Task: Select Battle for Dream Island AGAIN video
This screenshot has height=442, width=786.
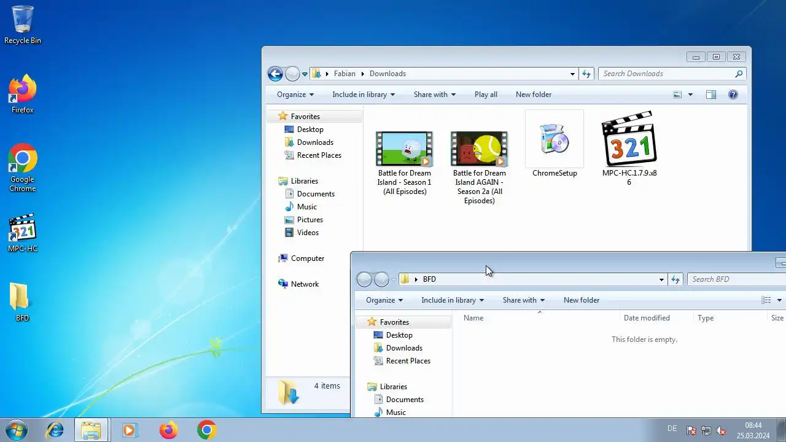Action: [480, 168]
